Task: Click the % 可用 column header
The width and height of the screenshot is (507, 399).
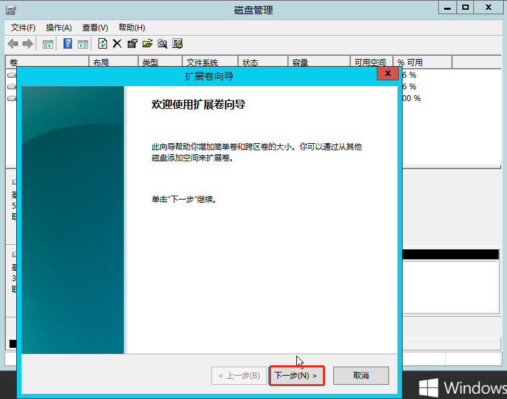Action: [x=423, y=62]
